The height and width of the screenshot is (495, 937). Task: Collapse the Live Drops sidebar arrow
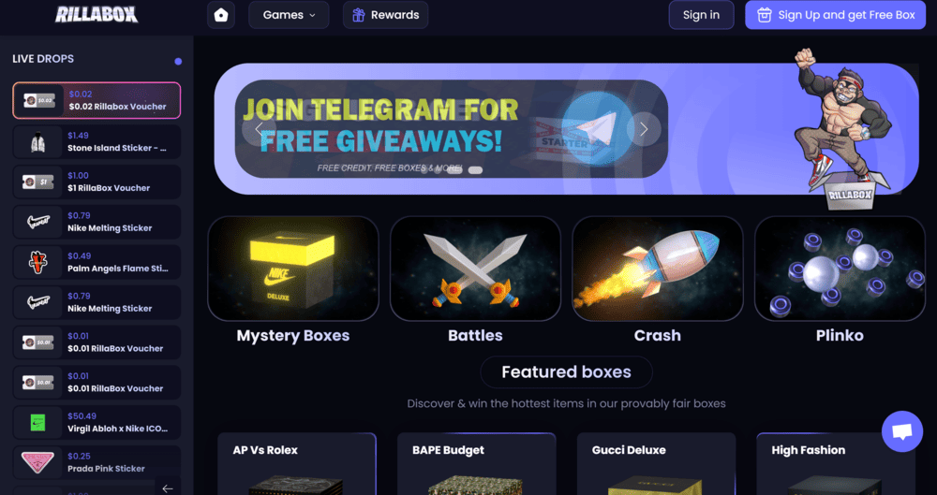[x=168, y=488]
